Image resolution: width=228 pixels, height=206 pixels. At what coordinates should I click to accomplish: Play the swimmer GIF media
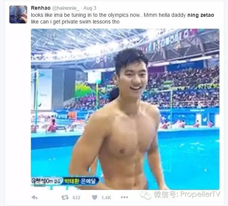125,109
